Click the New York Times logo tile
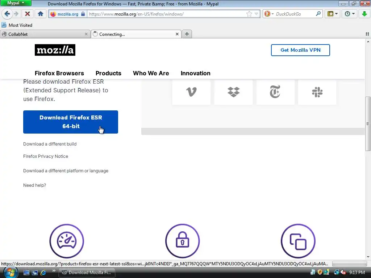The width and height of the screenshot is (371, 278). (x=275, y=92)
